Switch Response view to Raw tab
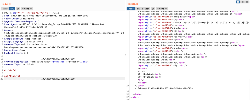250x100 pixels. 138,9
